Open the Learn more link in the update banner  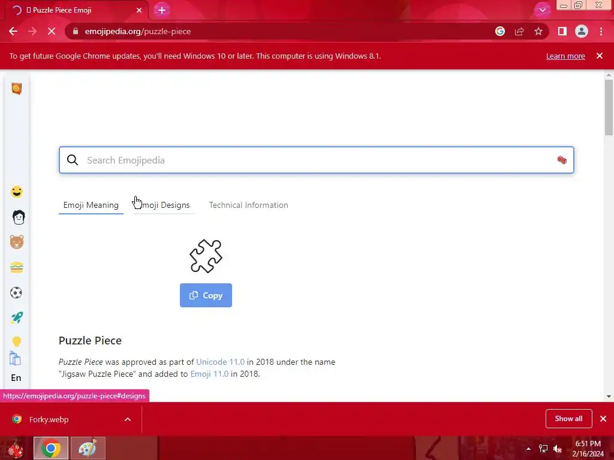coord(565,56)
